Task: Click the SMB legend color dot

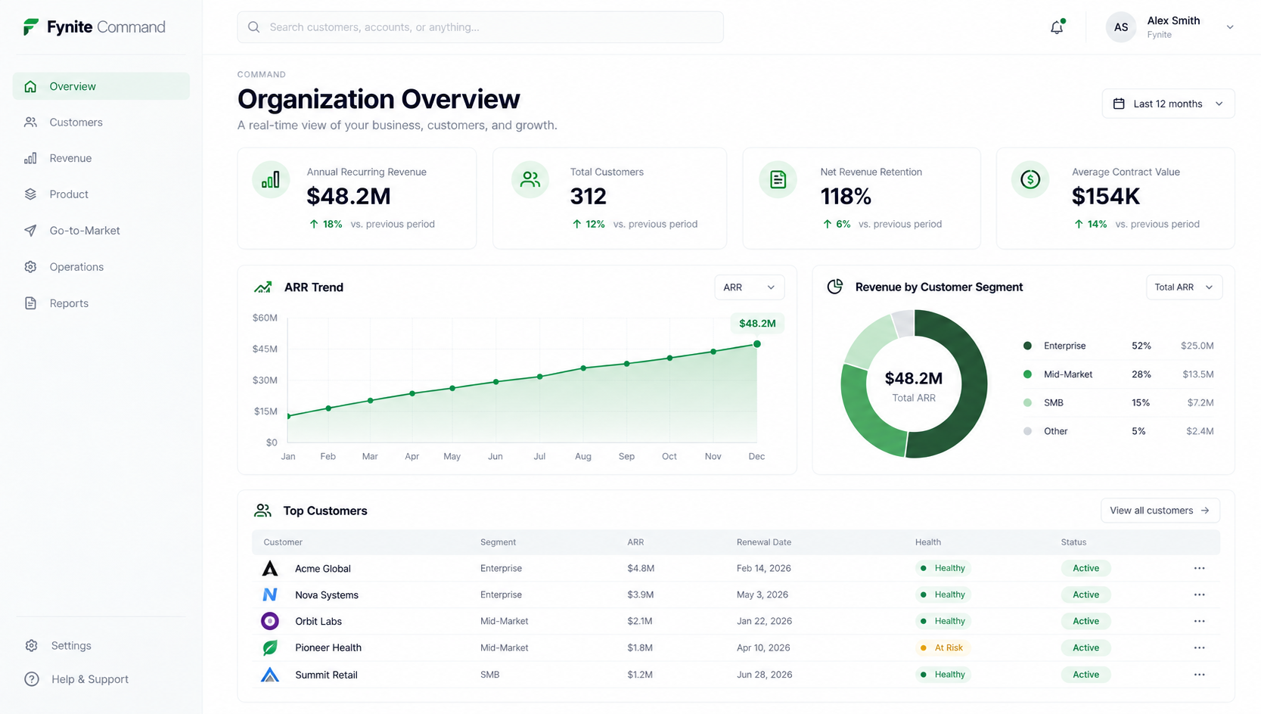Action: point(1027,402)
